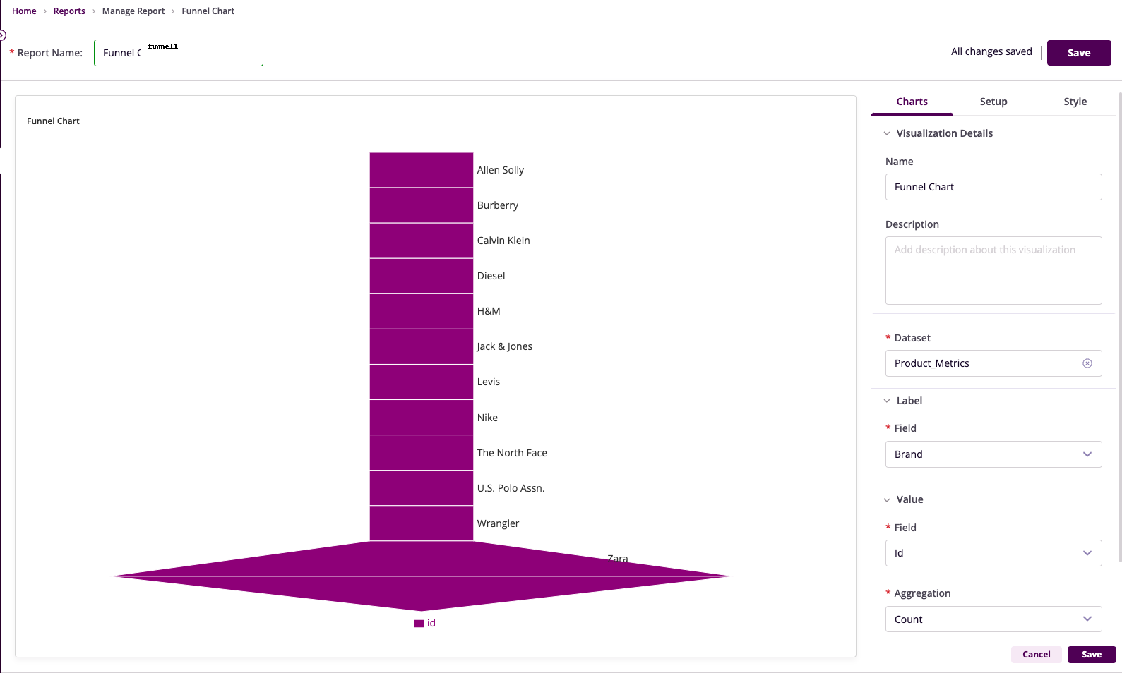Select the Charts tab
Screen dimensions: 1122x673
pos(912,102)
